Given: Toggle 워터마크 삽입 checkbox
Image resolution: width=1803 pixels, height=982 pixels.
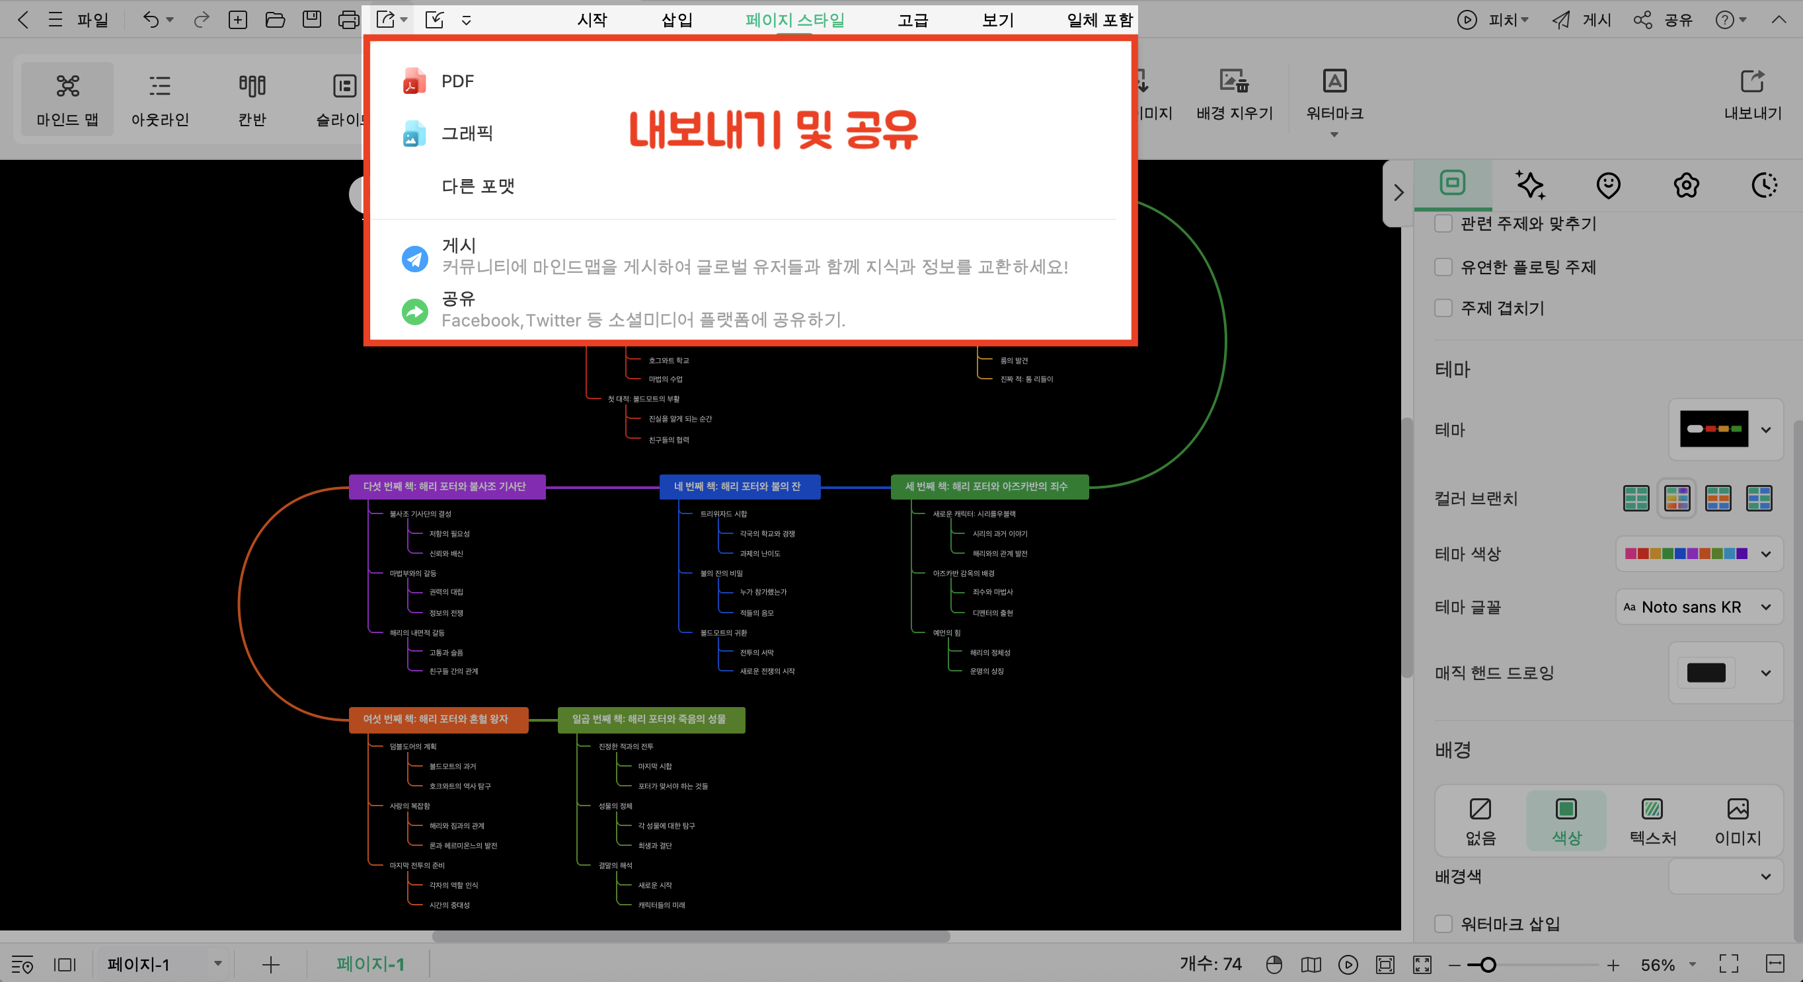Looking at the screenshot, I should tap(1443, 924).
